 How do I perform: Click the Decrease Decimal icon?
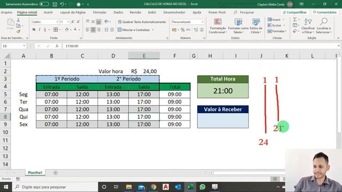coord(202,30)
